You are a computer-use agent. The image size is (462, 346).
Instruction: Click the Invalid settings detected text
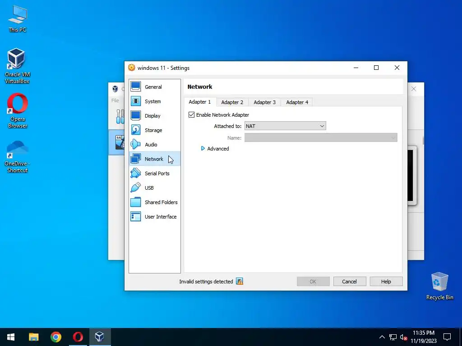[x=206, y=282]
